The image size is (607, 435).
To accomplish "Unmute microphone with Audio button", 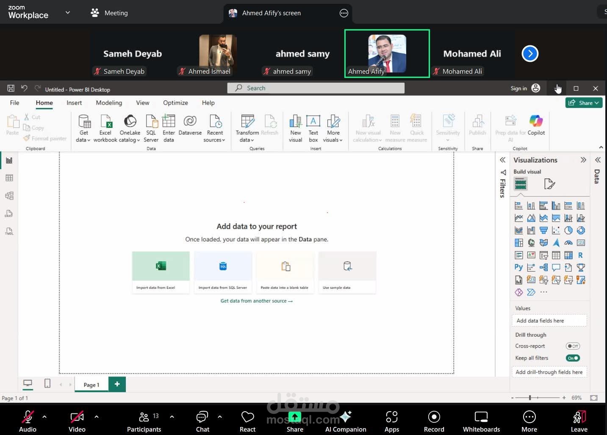I will click(28, 421).
